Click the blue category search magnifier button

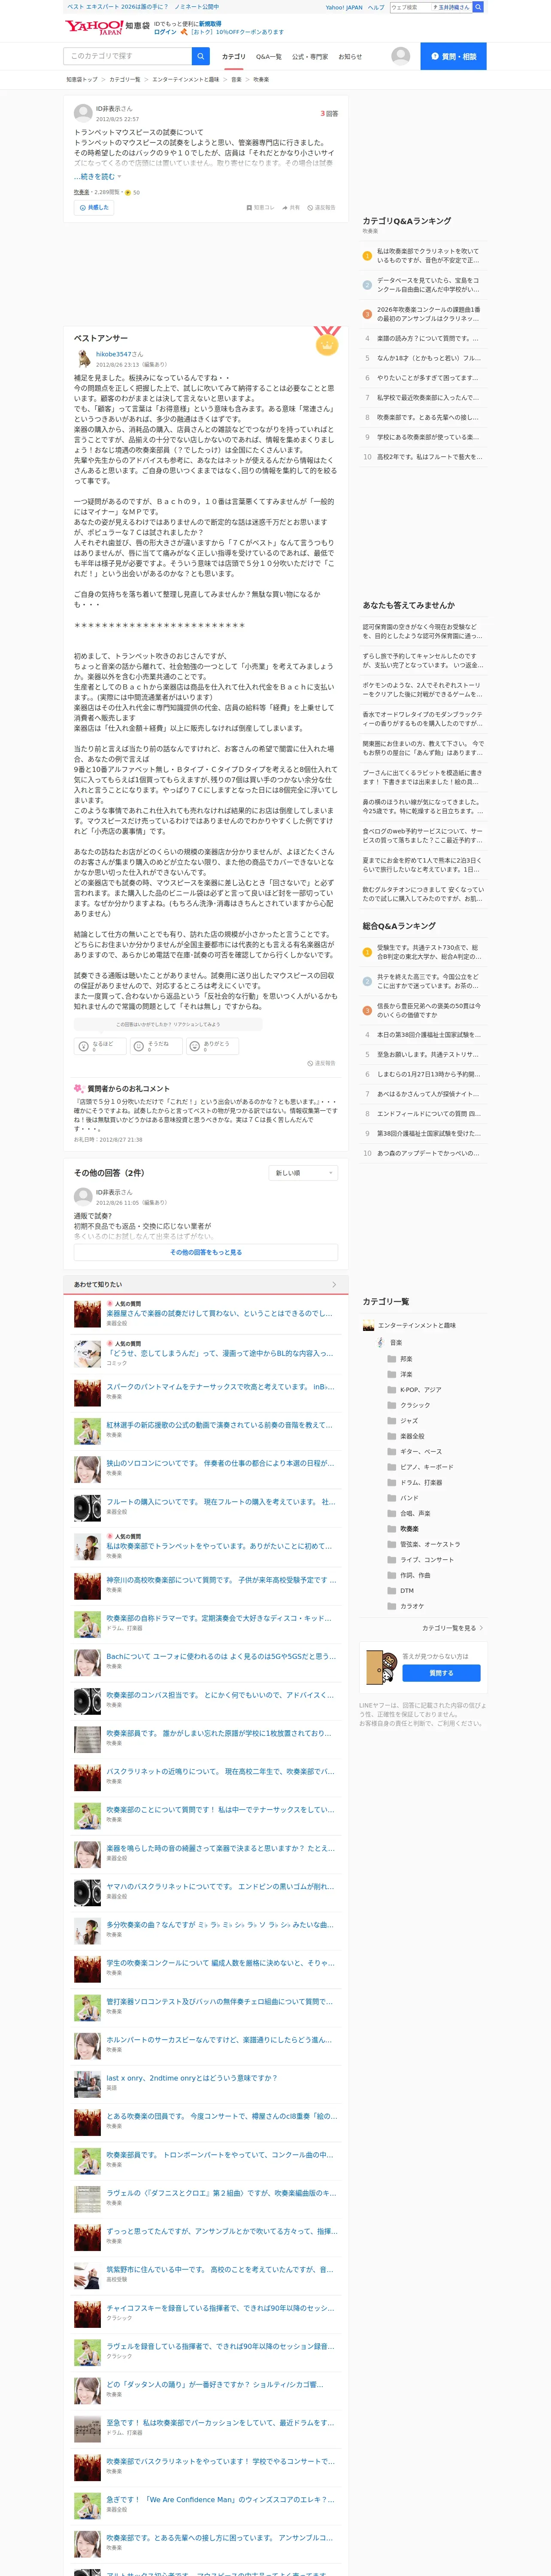201,56
